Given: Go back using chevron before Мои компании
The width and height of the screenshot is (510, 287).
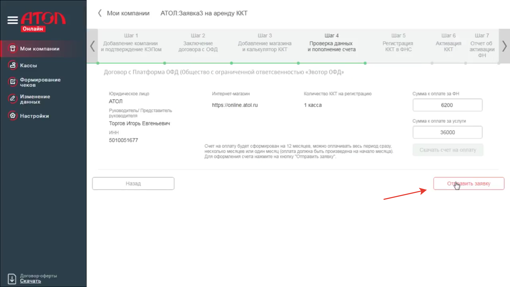Looking at the screenshot, I should [100, 13].
